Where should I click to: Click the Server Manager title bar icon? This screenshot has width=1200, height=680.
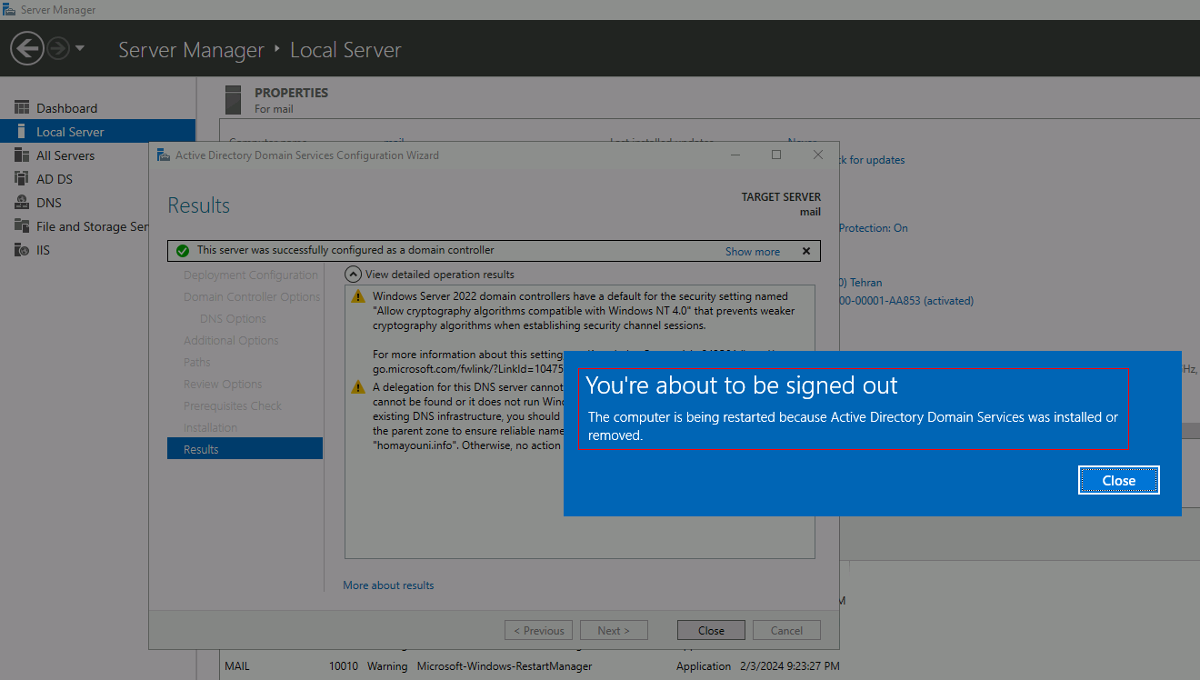point(9,9)
